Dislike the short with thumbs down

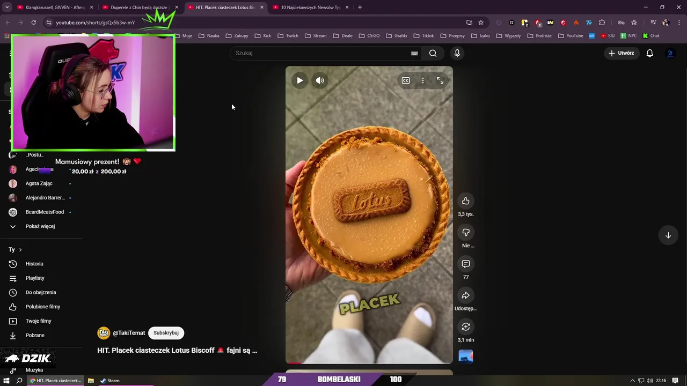point(466,233)
